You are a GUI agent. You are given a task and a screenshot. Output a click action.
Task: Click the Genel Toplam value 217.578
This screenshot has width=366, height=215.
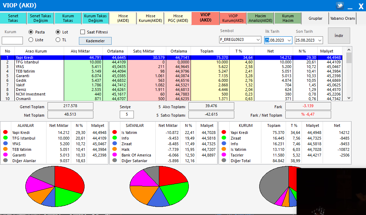(x=70, y=106)
